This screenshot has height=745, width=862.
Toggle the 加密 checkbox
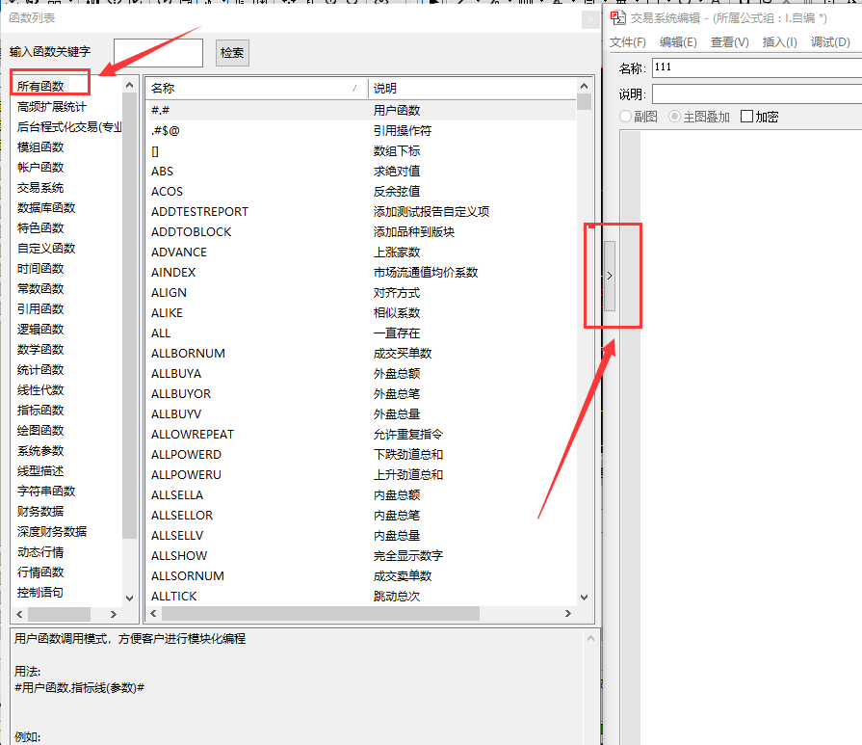746,117
